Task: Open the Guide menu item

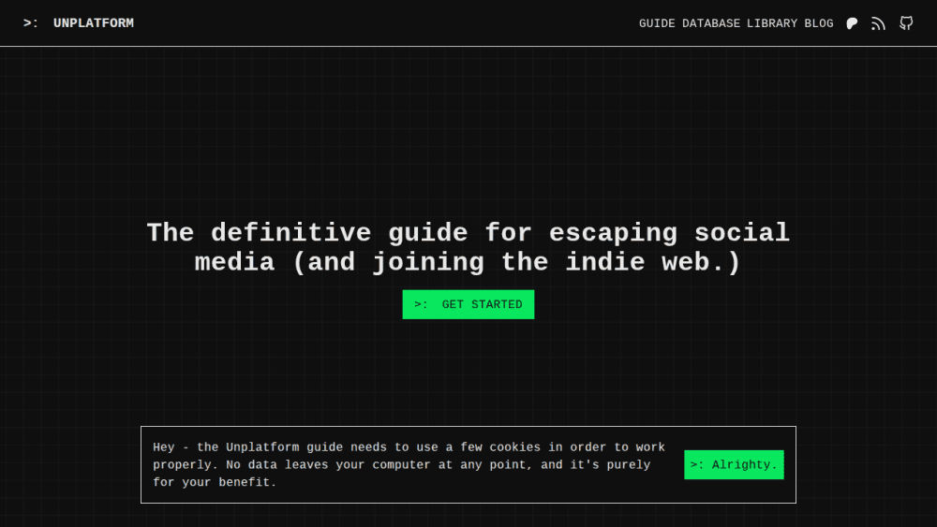Action: [x=657, y=23]
